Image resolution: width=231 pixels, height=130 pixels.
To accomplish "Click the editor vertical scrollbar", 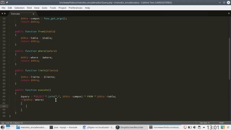I will coord(230,59).
